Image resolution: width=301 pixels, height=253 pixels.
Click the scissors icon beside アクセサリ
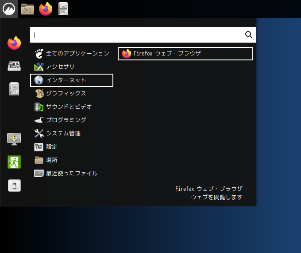pyautogui.click(x=39, y=67)
